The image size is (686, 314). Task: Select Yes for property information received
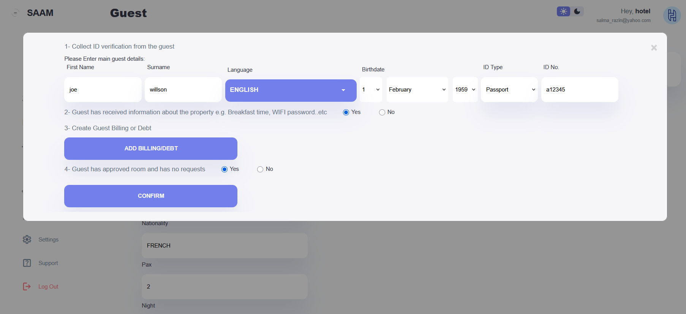tap(346, 112)
